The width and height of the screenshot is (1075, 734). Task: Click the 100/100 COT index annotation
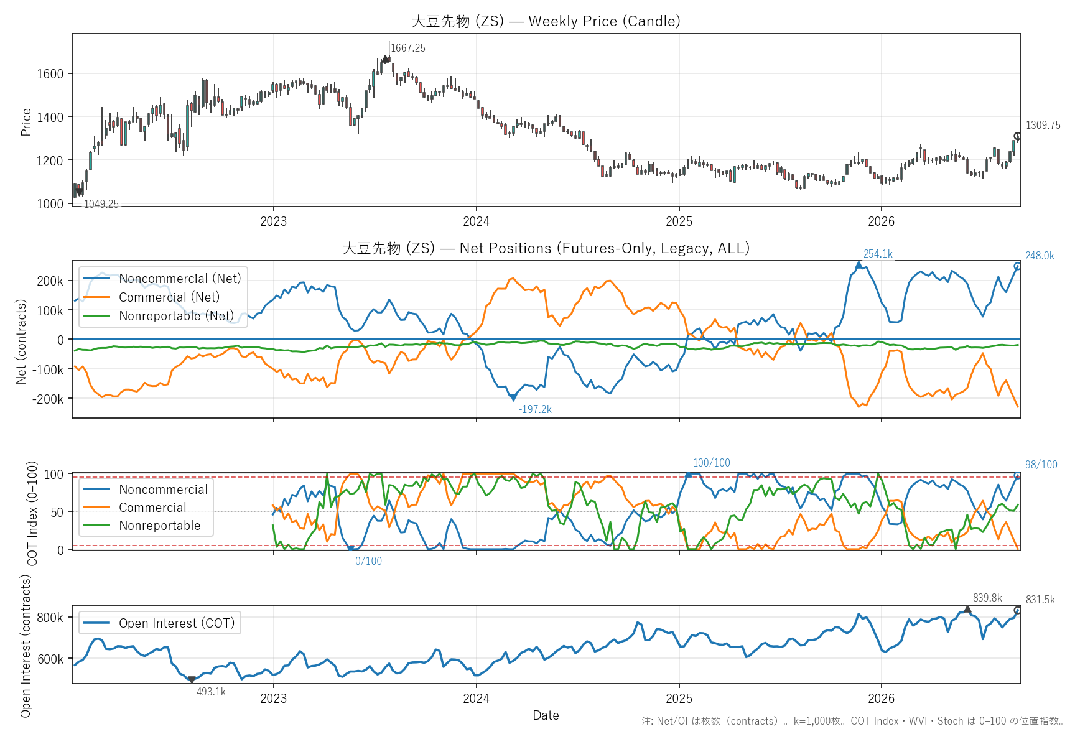(x=712, y=463)
